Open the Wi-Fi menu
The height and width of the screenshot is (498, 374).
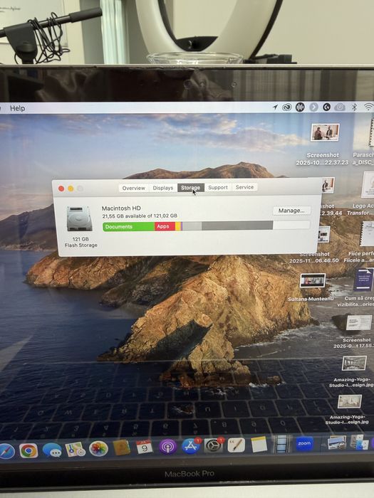click(368, 107)
